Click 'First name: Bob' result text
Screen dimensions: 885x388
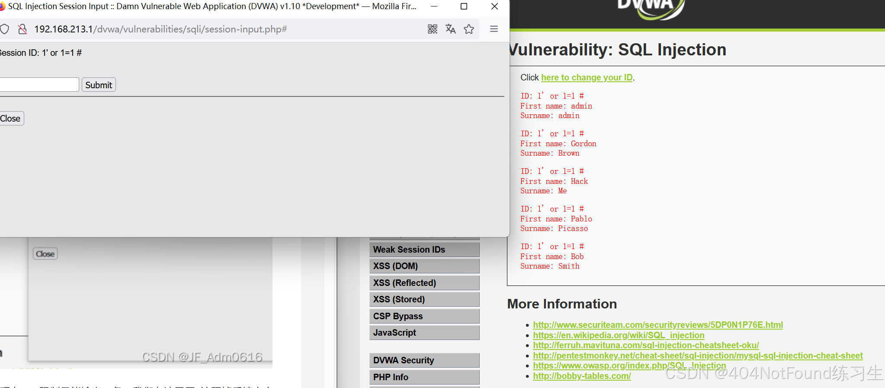[552, 257]
